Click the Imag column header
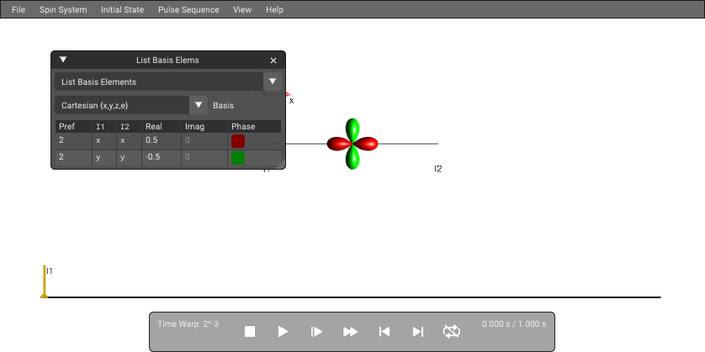Screen dimensions: 705x352 pos(204,127)
